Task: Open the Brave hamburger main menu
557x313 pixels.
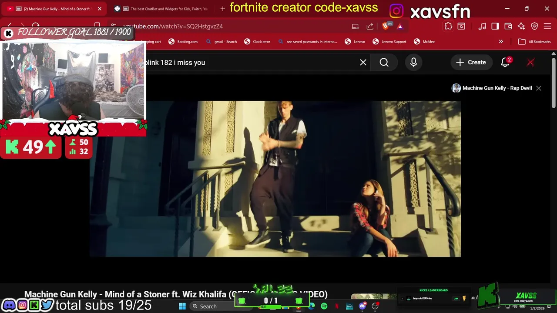Action: [547, 26]
